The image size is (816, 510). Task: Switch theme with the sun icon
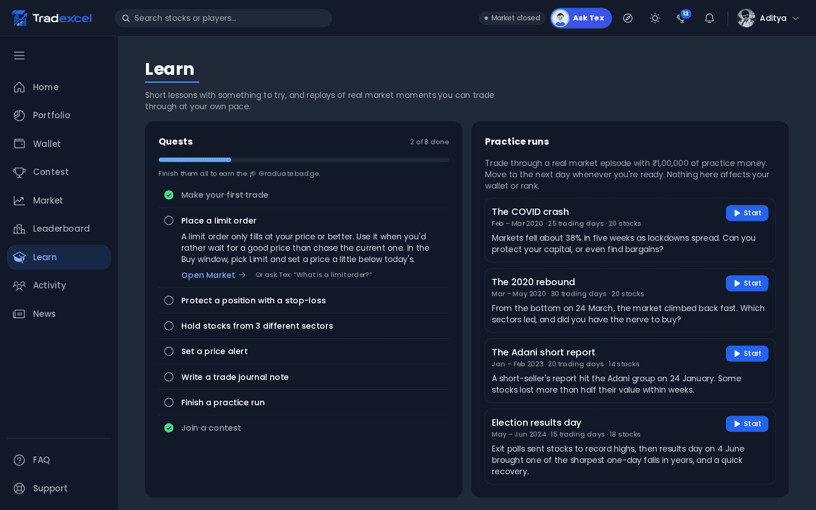click(655, 18)
